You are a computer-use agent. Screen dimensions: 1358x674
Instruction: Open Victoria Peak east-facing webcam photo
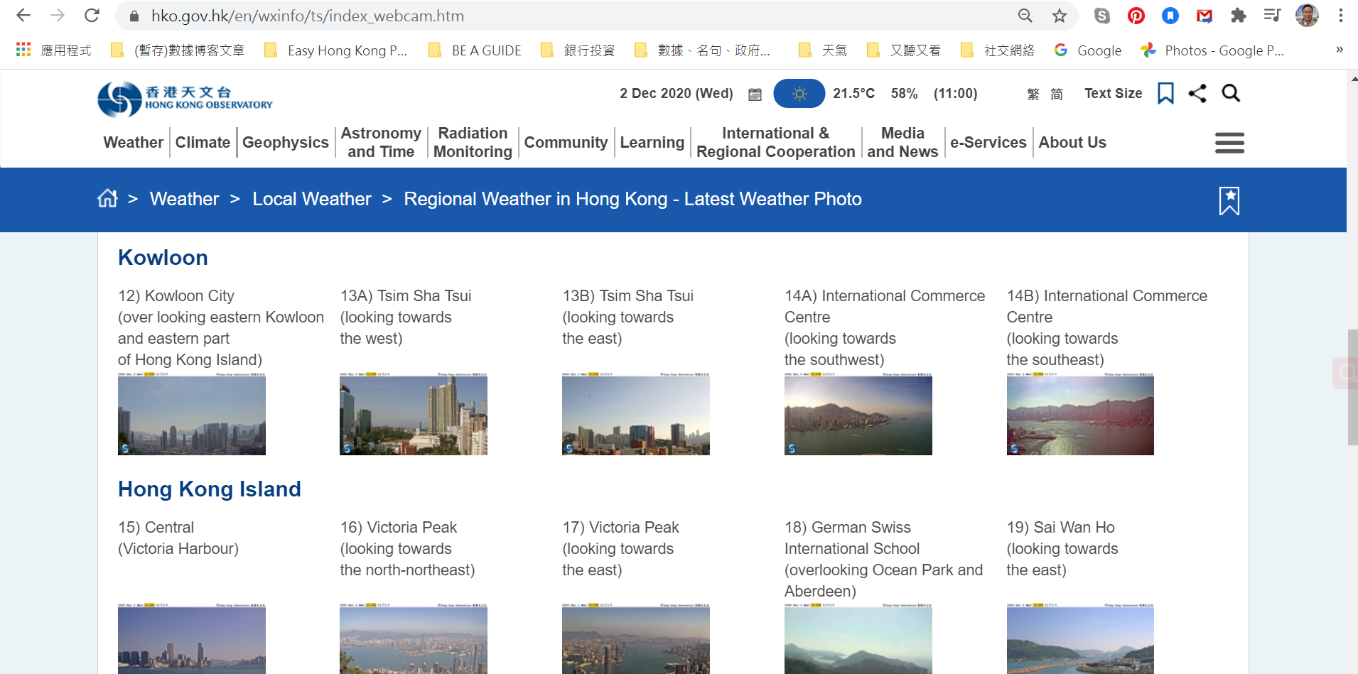pos(636,638)
